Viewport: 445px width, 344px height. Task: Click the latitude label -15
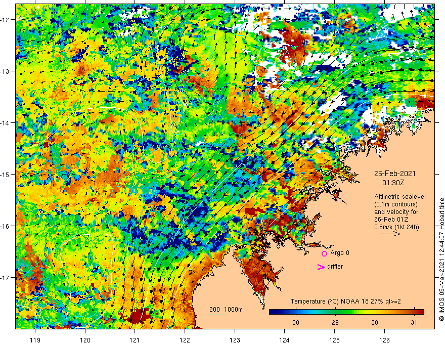click(5, 174)
